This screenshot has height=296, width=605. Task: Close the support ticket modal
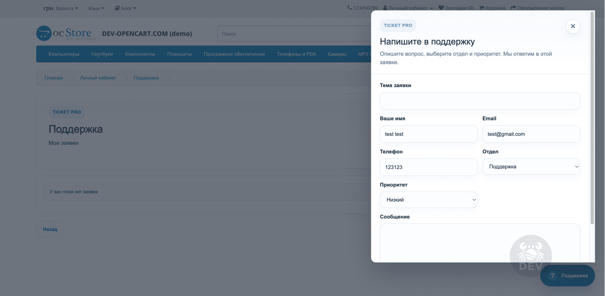(573, 26)
